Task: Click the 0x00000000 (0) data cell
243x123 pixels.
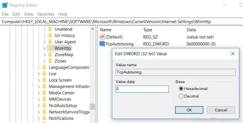Action: point(201,44)
